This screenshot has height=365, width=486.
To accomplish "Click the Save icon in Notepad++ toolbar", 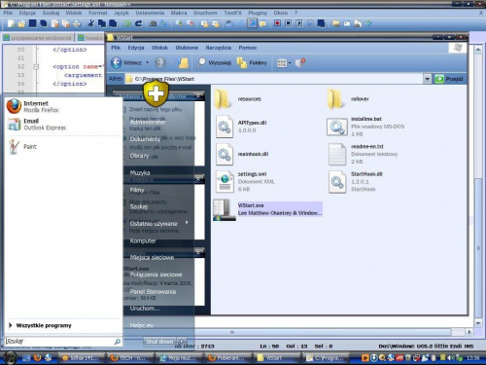I will point(32,23).
